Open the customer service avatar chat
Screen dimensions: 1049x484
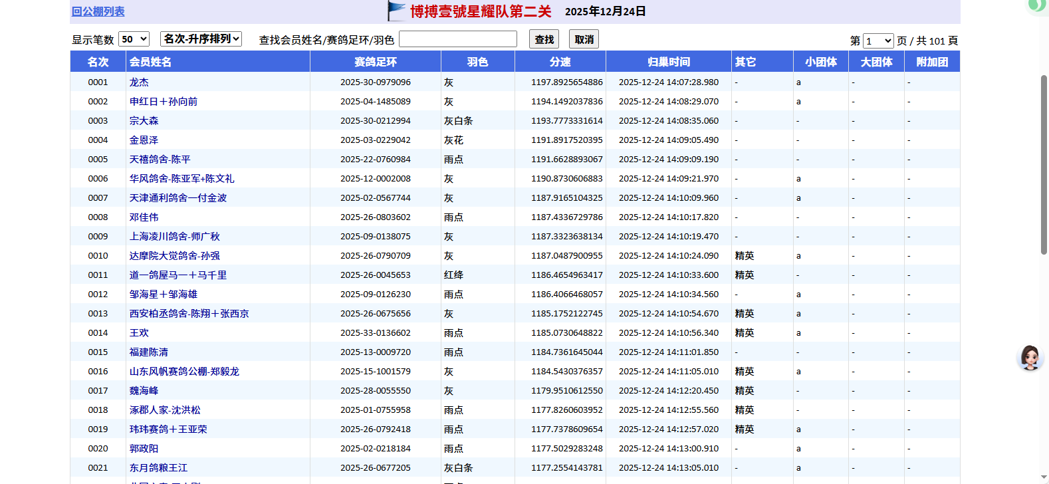click(x=1030, y=358)
